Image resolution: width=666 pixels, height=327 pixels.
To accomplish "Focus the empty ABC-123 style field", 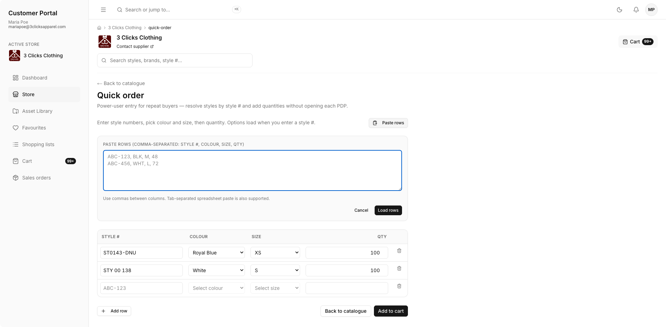I will pos(142,288).
